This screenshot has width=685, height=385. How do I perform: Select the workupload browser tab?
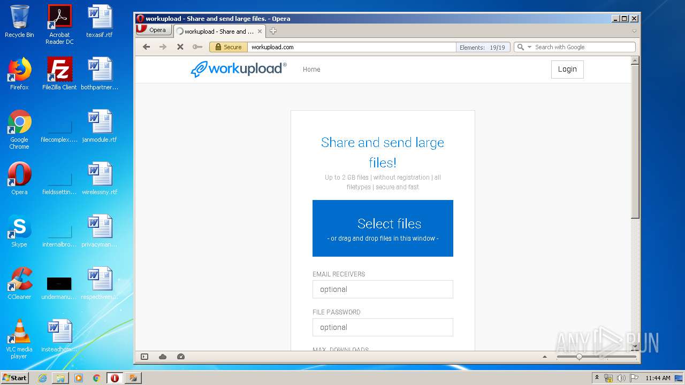coord(219,31)
